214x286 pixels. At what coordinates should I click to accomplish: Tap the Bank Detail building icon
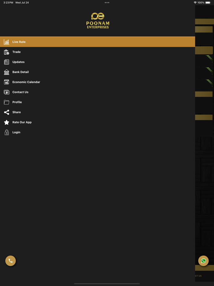pos(6,72)
